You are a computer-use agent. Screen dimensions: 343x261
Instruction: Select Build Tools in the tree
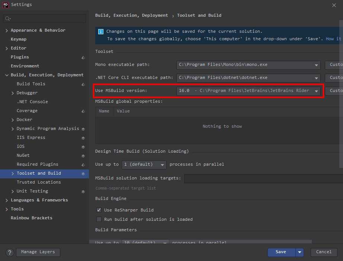coord(31,84)
